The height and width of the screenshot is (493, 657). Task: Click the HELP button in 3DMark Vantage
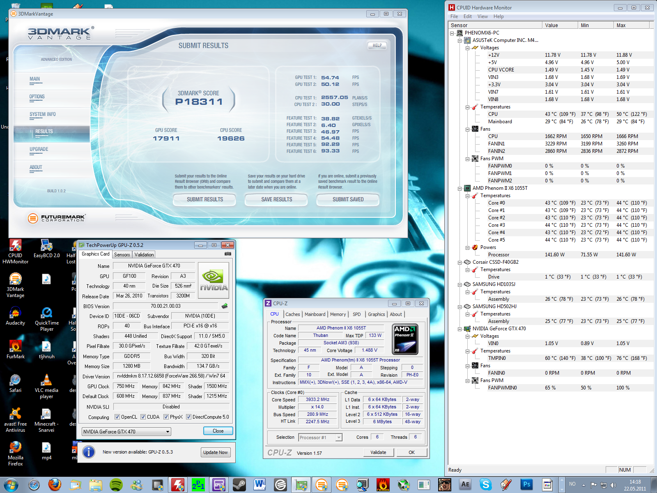click(x=377, y=46)
